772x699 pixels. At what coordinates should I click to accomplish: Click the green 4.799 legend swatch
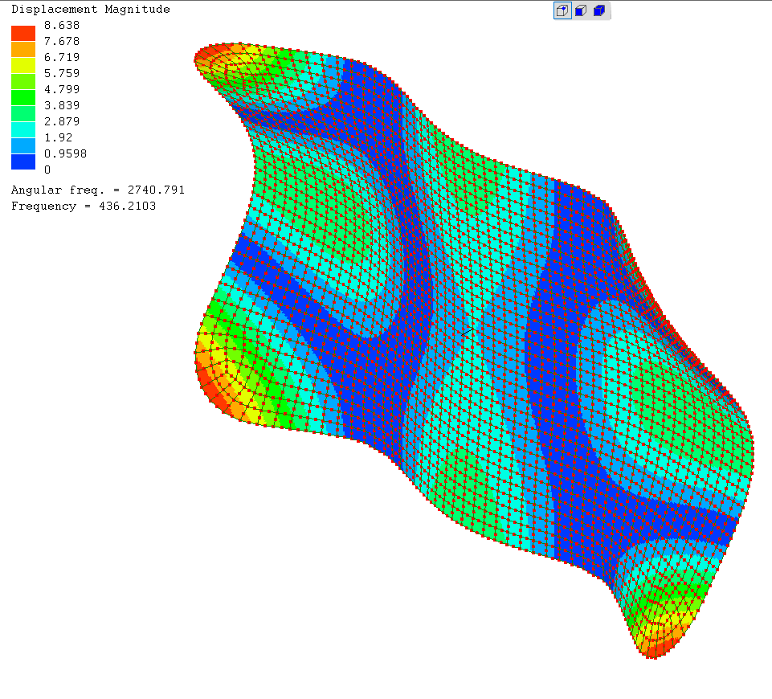point(23,97)
